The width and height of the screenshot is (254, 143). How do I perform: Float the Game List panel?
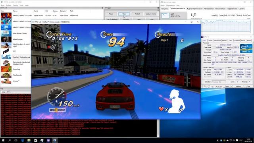[102, 8]
